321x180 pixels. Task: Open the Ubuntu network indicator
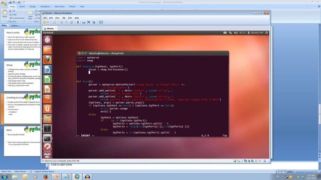pyautogui.click(x=230, y=32)
